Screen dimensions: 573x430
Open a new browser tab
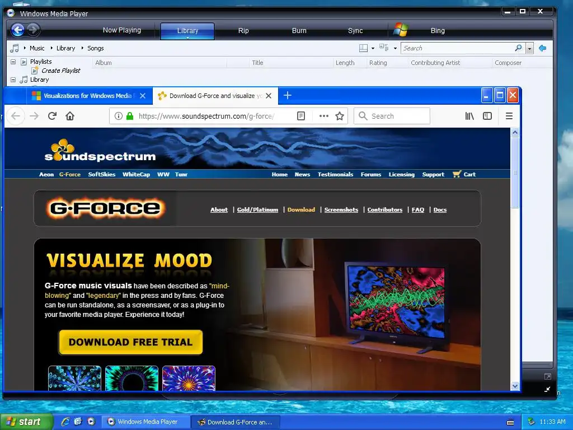[x=288, y=95]
